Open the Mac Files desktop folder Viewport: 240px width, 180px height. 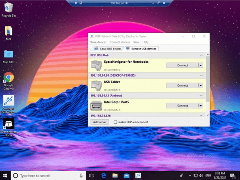click(x=8, y=54)
